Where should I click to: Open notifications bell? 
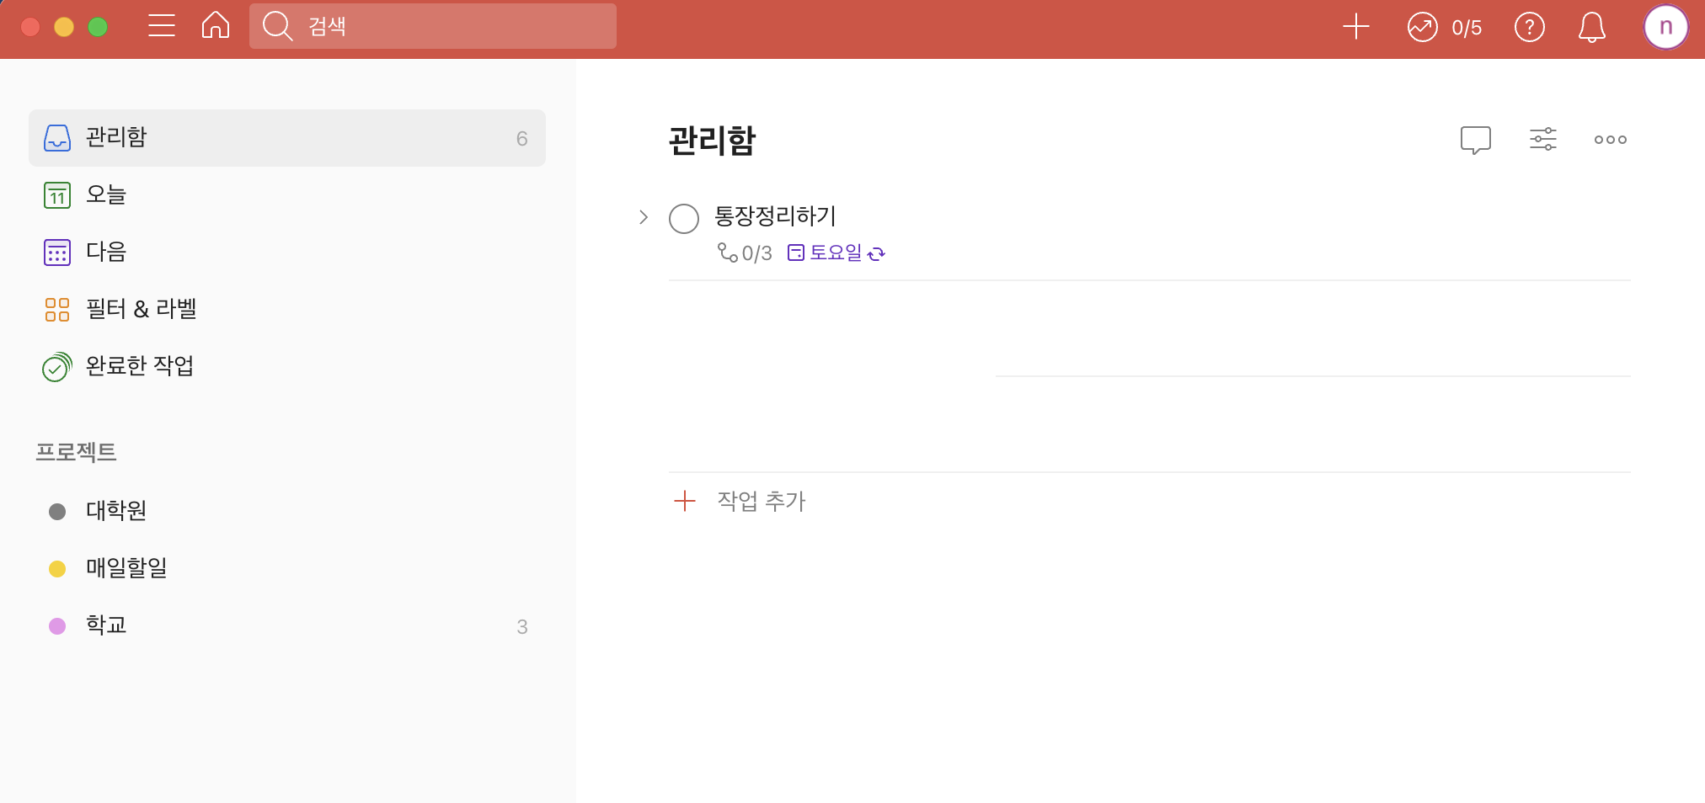[x=1591, y=27]
